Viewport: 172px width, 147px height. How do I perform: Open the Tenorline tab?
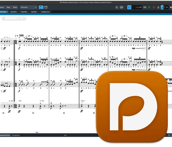pos(24,12)
